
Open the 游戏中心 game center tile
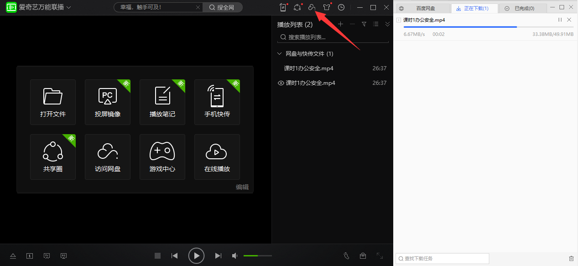162,157
